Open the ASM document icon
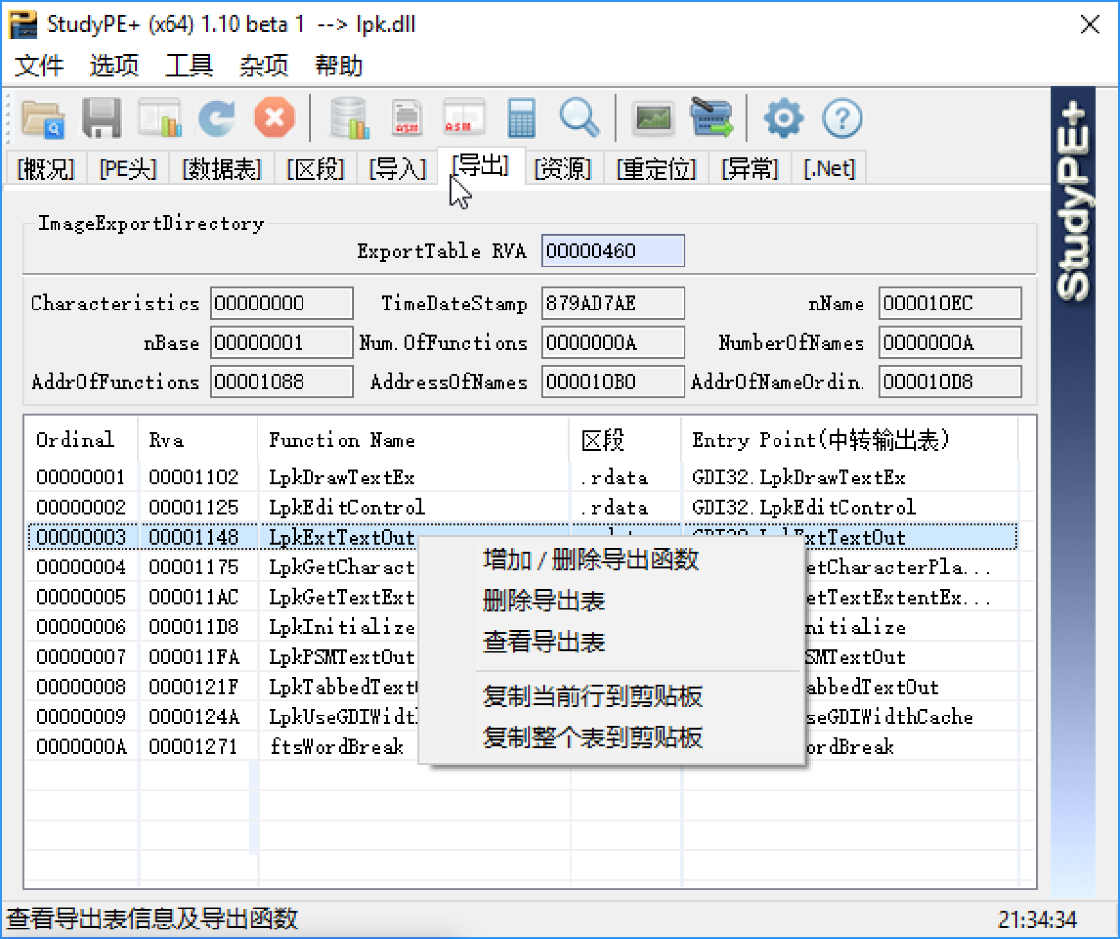 pos(407,118)
